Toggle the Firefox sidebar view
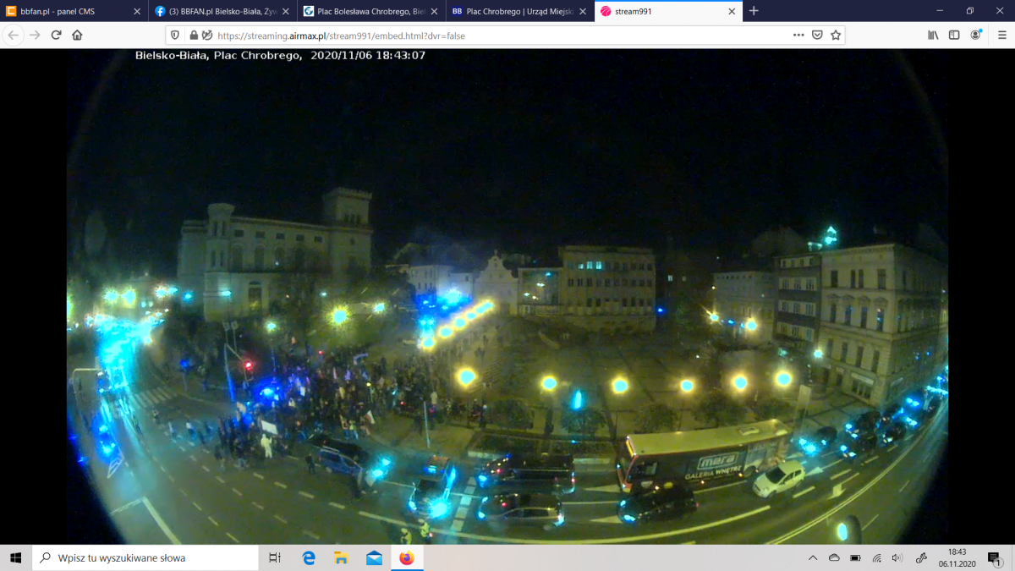This screenshot has height=571, width=1015. click(x=954, y=36)
